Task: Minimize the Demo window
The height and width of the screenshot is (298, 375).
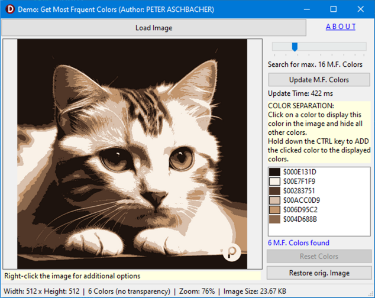Action: (x=307, y=9)
